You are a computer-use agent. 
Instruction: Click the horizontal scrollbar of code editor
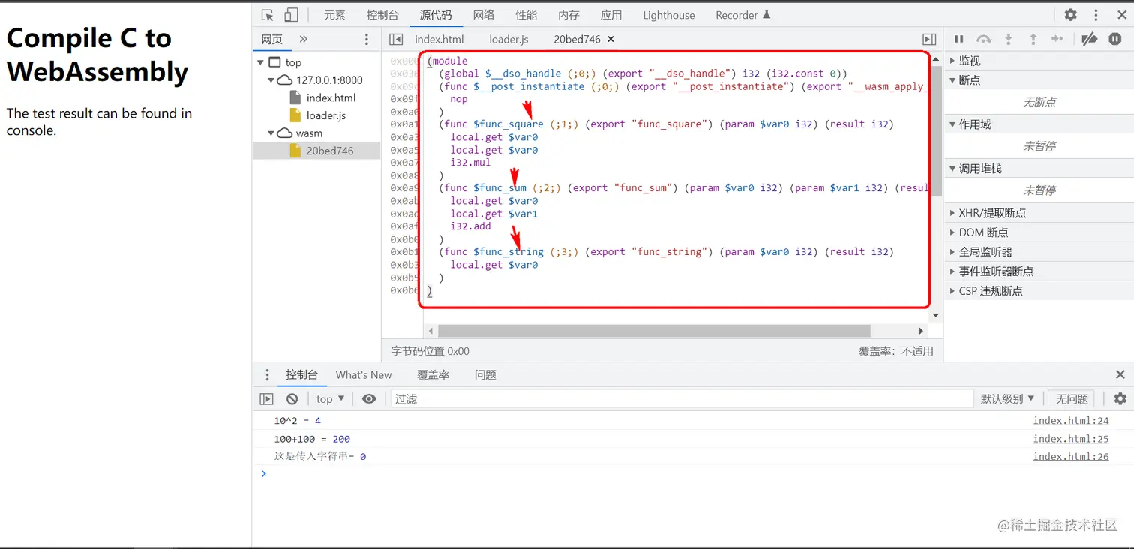(x=654, y=331)
